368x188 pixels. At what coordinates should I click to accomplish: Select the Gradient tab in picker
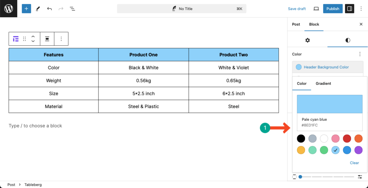(323, 83)
